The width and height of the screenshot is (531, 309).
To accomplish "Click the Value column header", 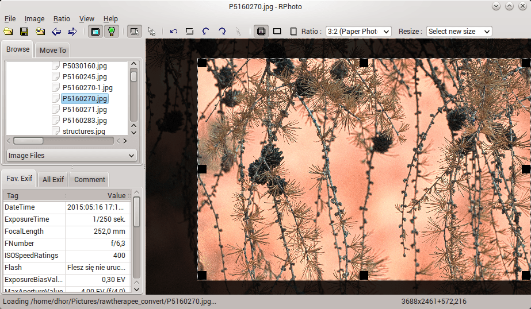I will point(98,196).
